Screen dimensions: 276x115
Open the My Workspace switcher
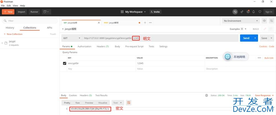[133, 12]
